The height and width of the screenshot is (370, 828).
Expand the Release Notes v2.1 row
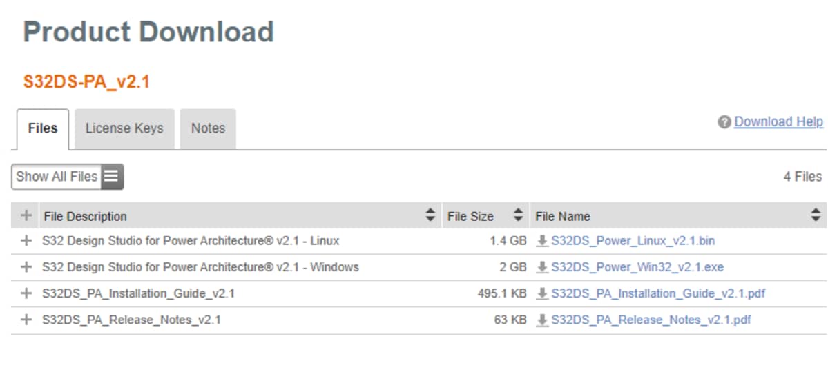coord(26,320)
